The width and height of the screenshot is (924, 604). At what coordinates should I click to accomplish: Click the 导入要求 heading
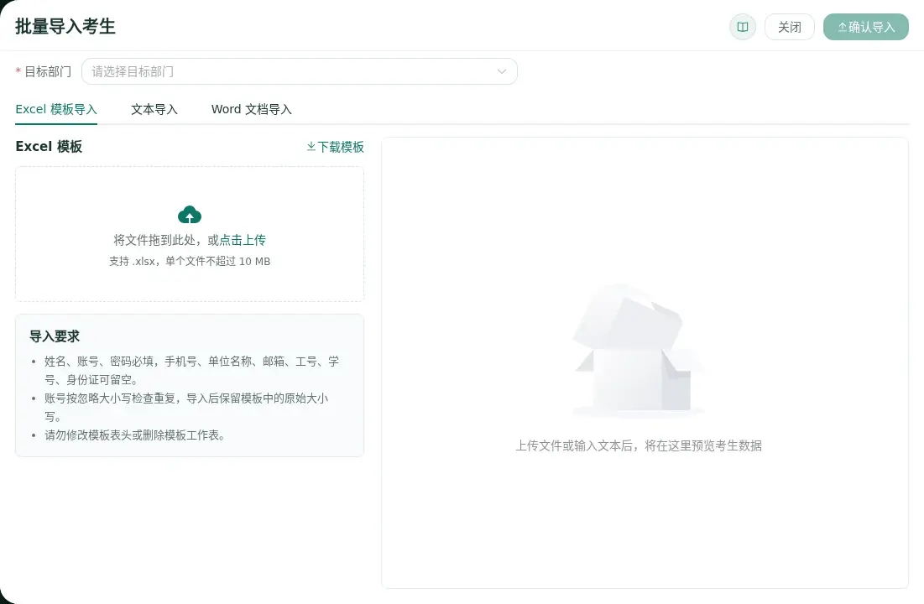point(55,336)
